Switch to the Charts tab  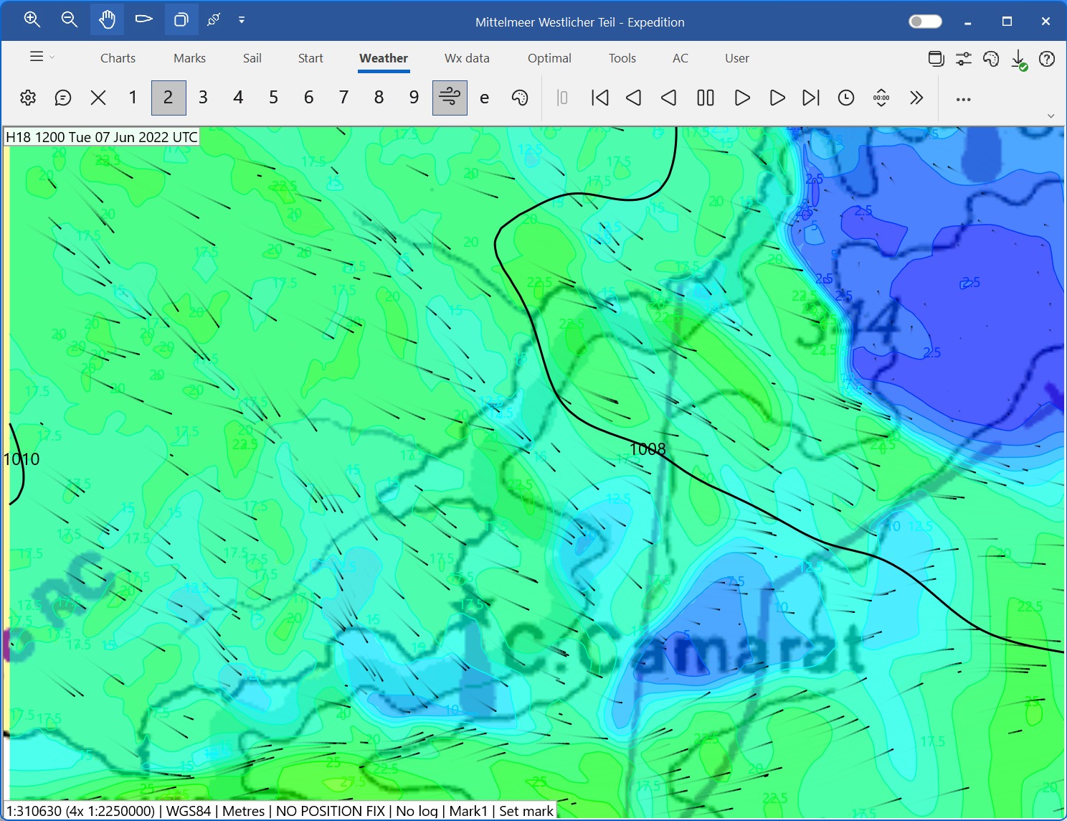118,58
